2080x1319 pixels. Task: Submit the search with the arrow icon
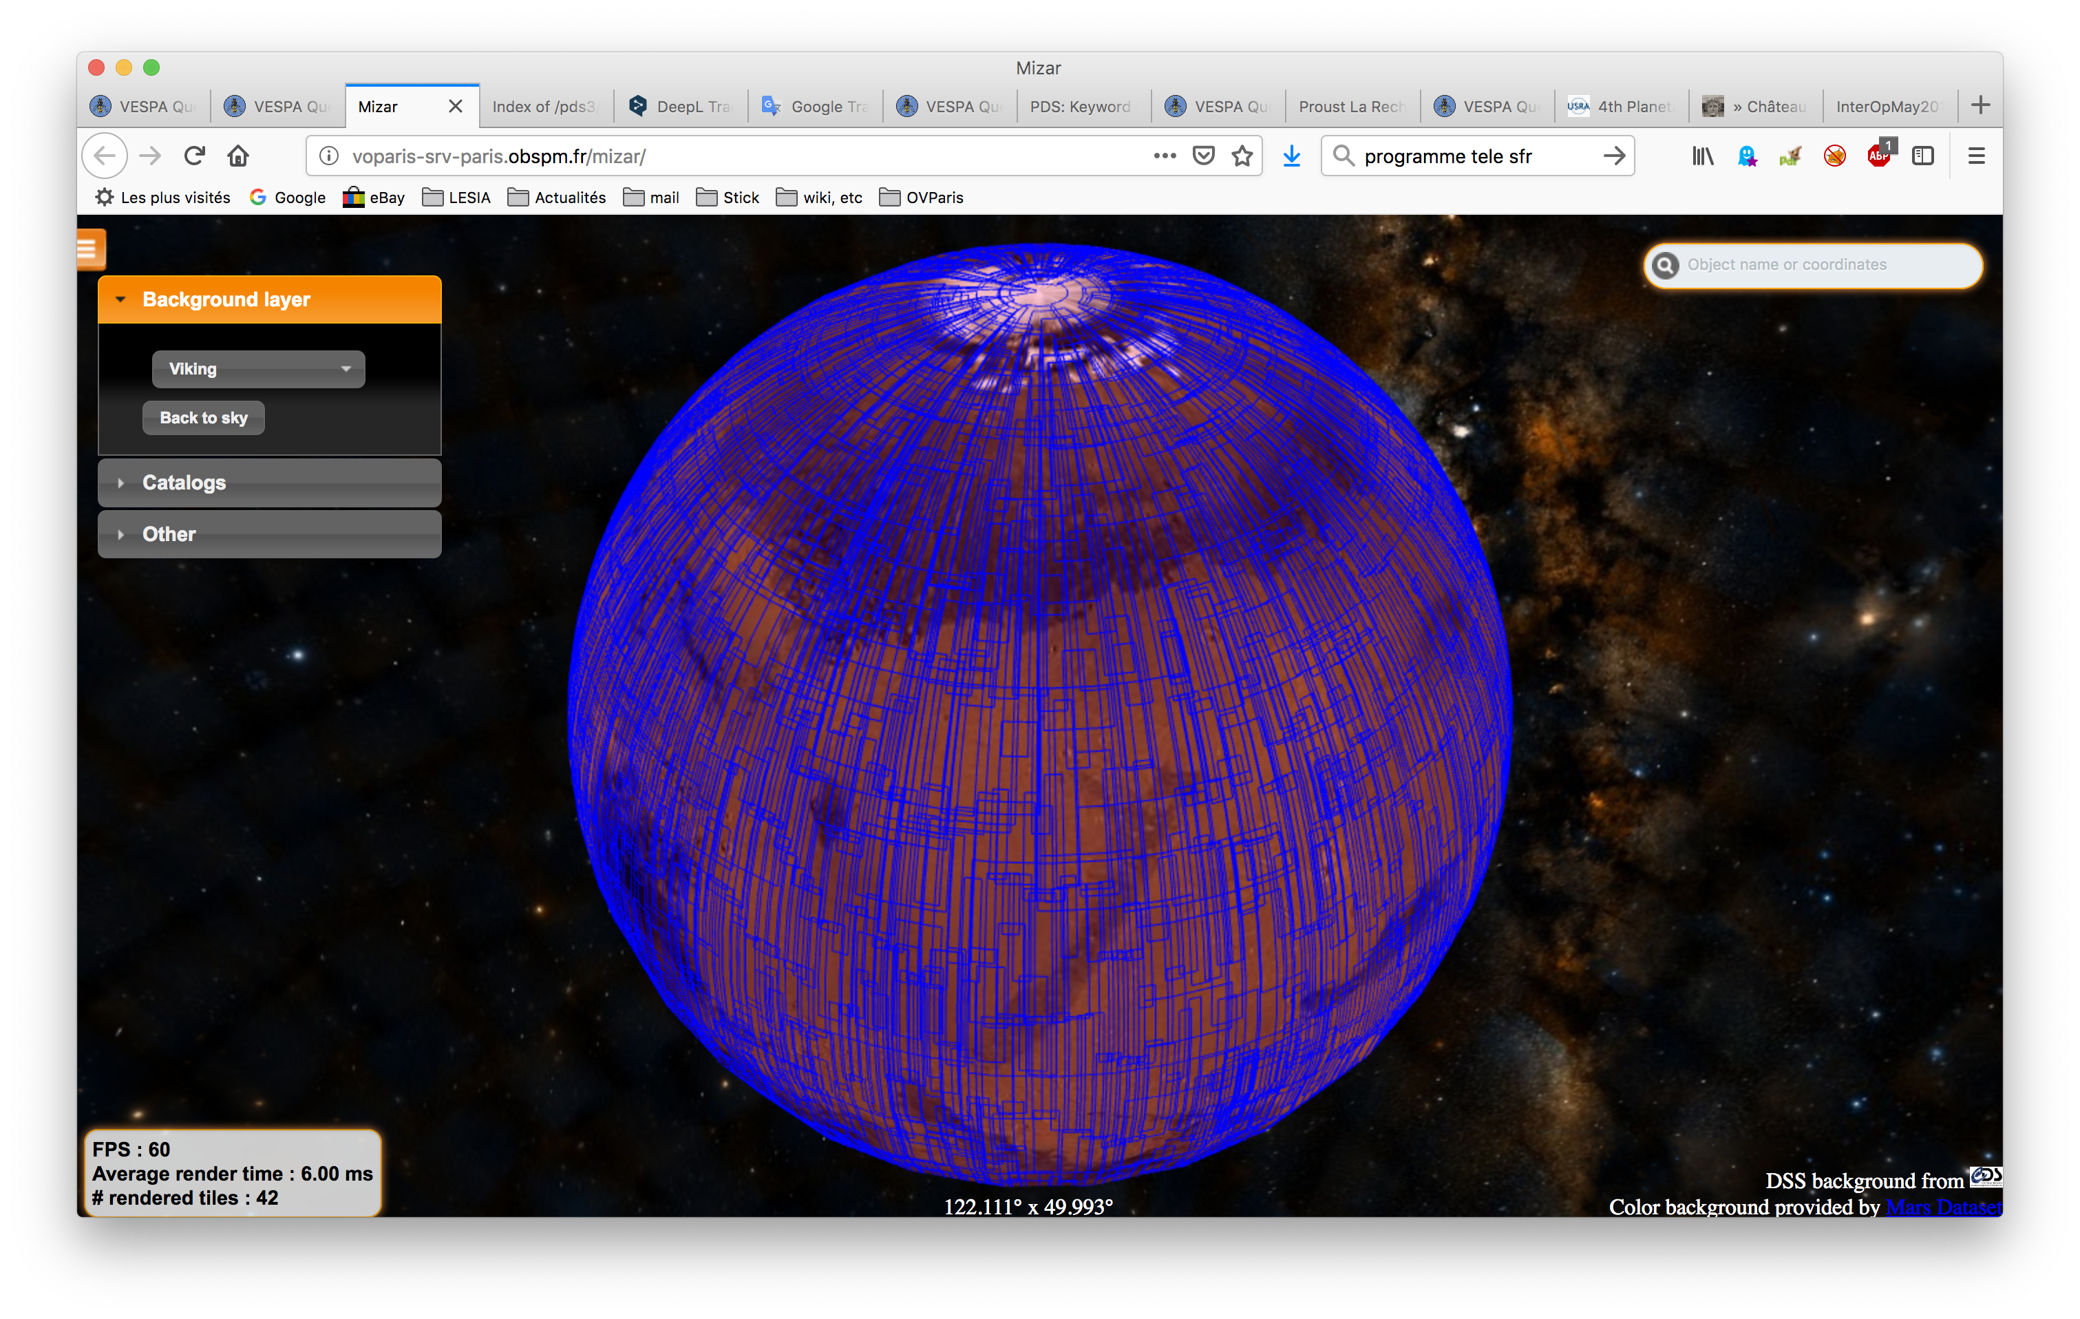coord(1613,156)
